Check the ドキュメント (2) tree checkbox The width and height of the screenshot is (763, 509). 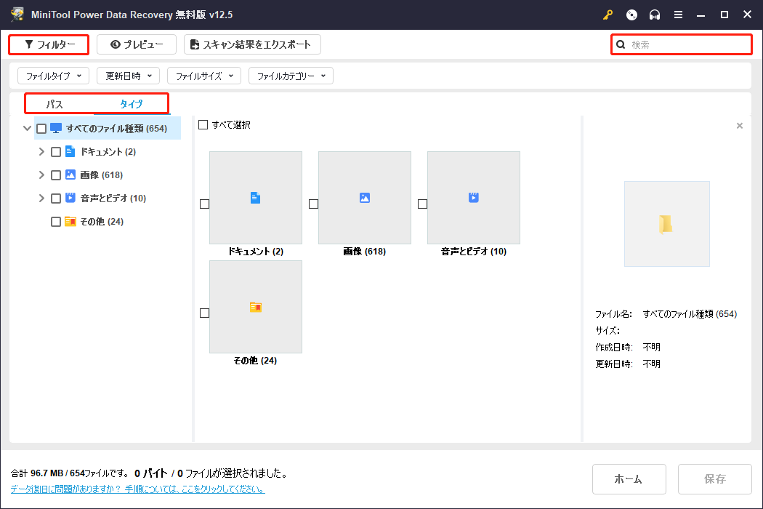point(56,152)
